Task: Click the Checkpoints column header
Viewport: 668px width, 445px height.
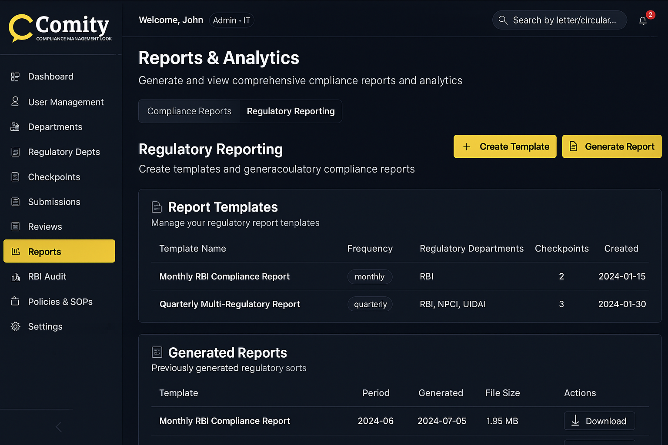Action: click(561, 249)
